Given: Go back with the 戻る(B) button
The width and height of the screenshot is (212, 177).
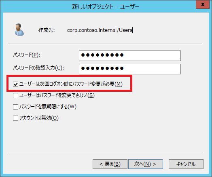Looking at the screenshot, I should (x=110, y=164).
